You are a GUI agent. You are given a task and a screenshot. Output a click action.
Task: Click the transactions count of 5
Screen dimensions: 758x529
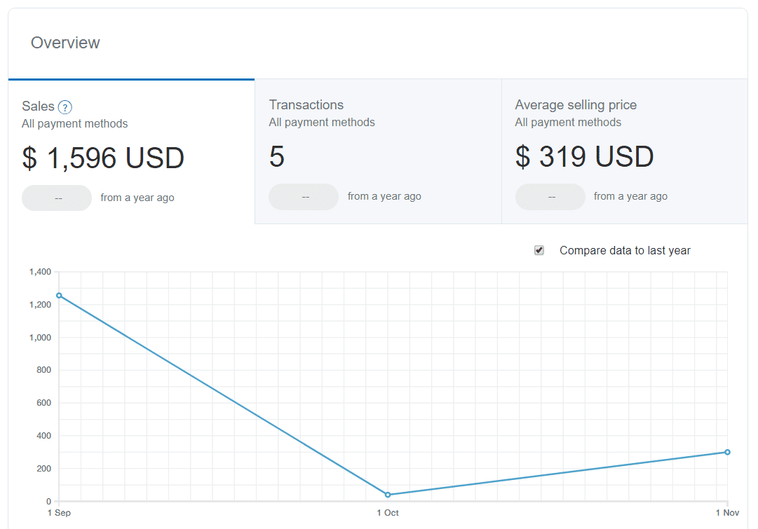(277, 156)
